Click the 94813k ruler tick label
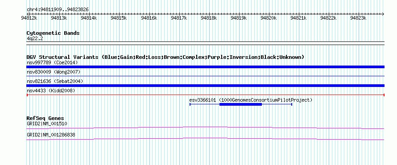 coord(59,18)
